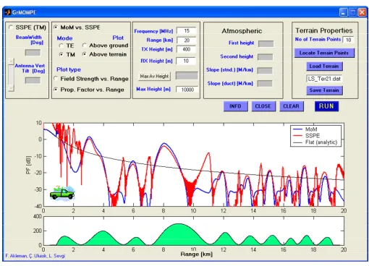Click the BeamWidth [Deg] input box
369x266 pixels.
pyautogui.click(x=33, y=53)
